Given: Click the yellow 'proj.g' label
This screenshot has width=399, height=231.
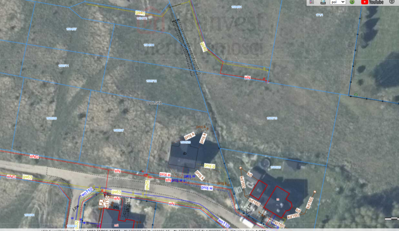Looking at the screenshot, I should click(x=209, y=166).
